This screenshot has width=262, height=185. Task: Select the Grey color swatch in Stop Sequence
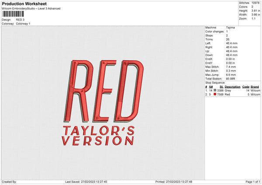point(215,90)
